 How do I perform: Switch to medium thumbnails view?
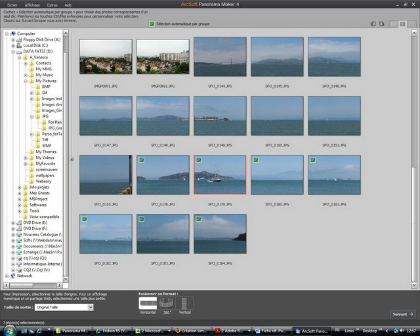(x=402, y=24)
